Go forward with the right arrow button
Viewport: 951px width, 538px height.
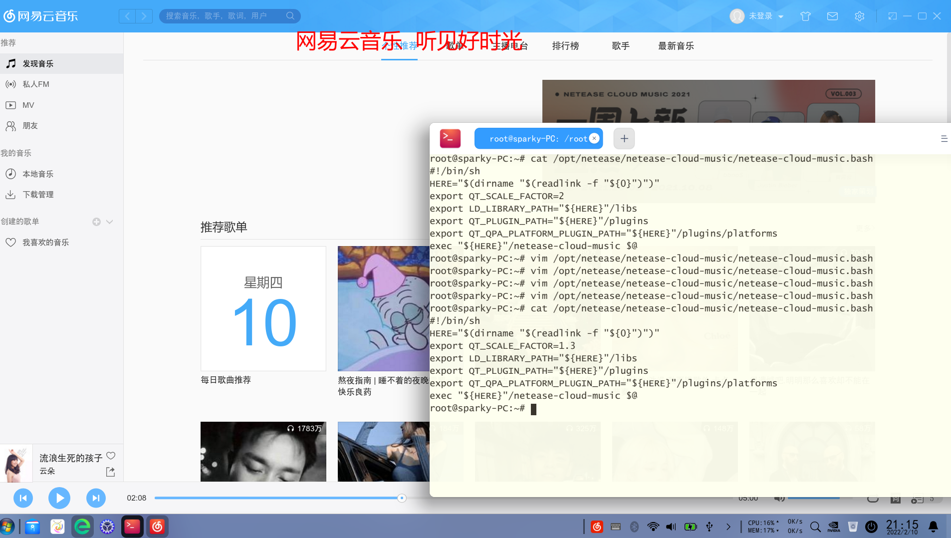[x=144, y=16]
